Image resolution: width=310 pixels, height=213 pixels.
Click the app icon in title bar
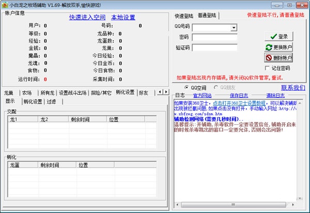click(x=5, y=5)
